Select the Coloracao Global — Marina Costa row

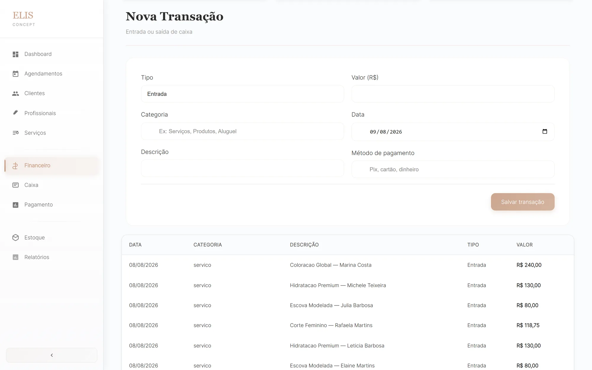pos(348,265)
